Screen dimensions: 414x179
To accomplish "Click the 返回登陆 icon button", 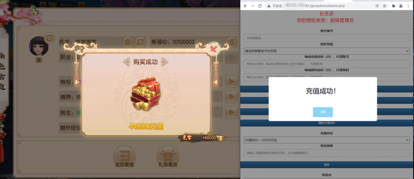I will (x=125, y=157).
